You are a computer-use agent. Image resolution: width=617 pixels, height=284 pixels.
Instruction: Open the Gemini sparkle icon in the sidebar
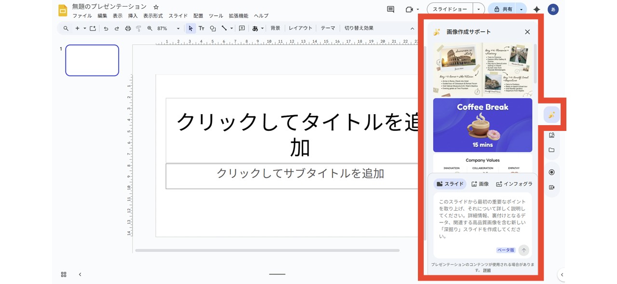(x=551, y=115)
